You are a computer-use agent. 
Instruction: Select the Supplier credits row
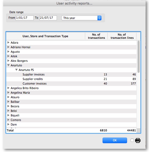(71, 79)
